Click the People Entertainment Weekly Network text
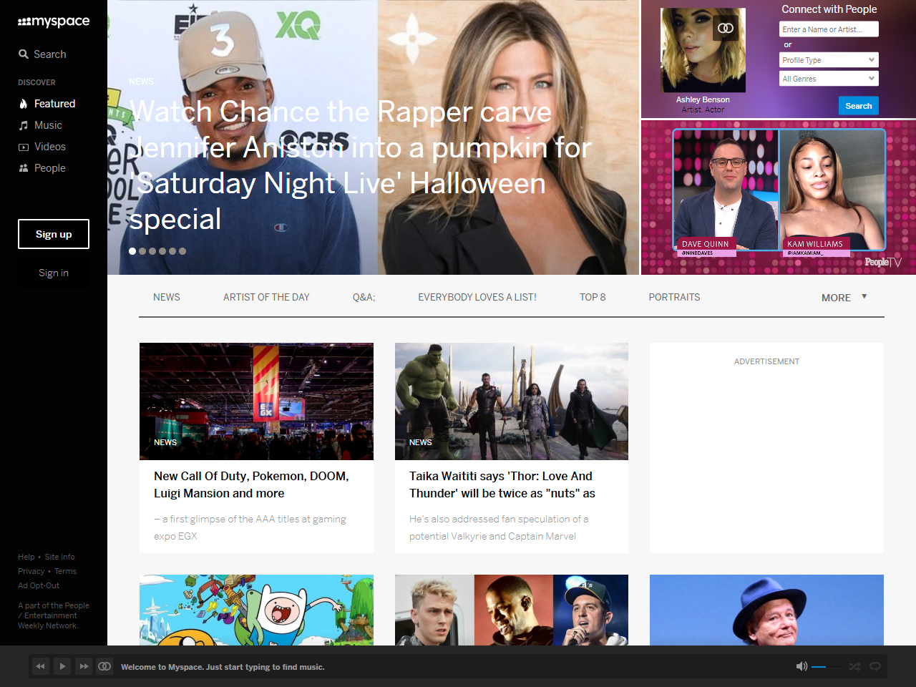Screen dimensions: 916x687 pos(54,615)
